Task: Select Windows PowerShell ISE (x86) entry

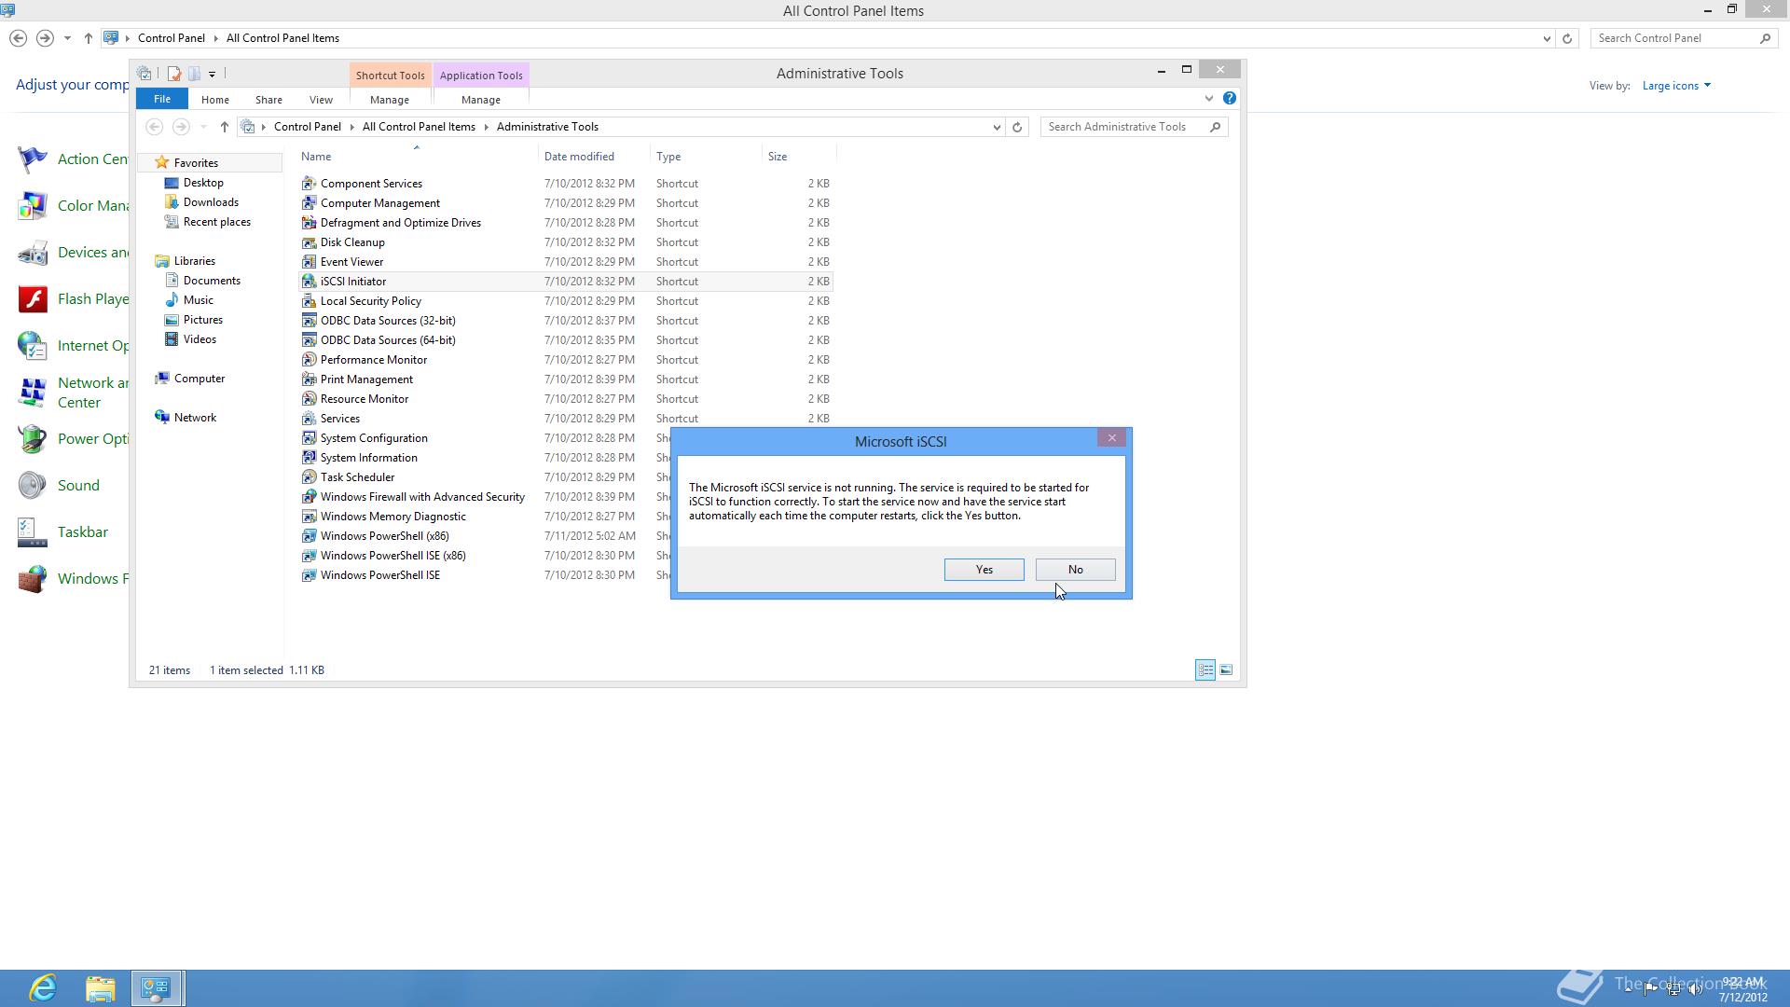Action: (x=392, y=556)
